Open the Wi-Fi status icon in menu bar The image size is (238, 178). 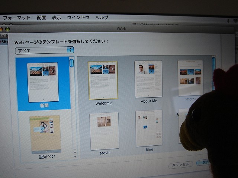(235, 22)
